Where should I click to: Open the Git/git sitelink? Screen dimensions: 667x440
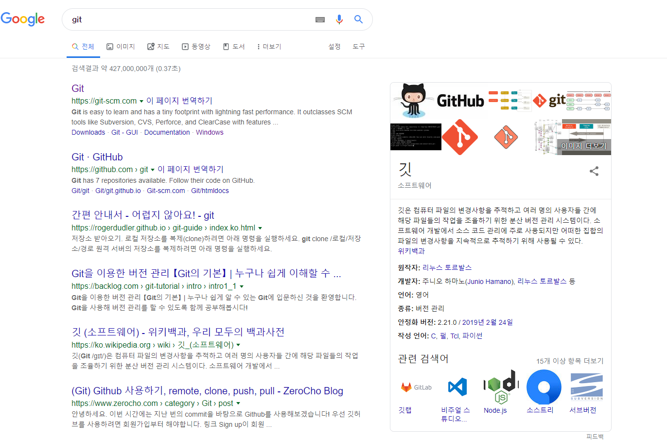pos(80,191)
